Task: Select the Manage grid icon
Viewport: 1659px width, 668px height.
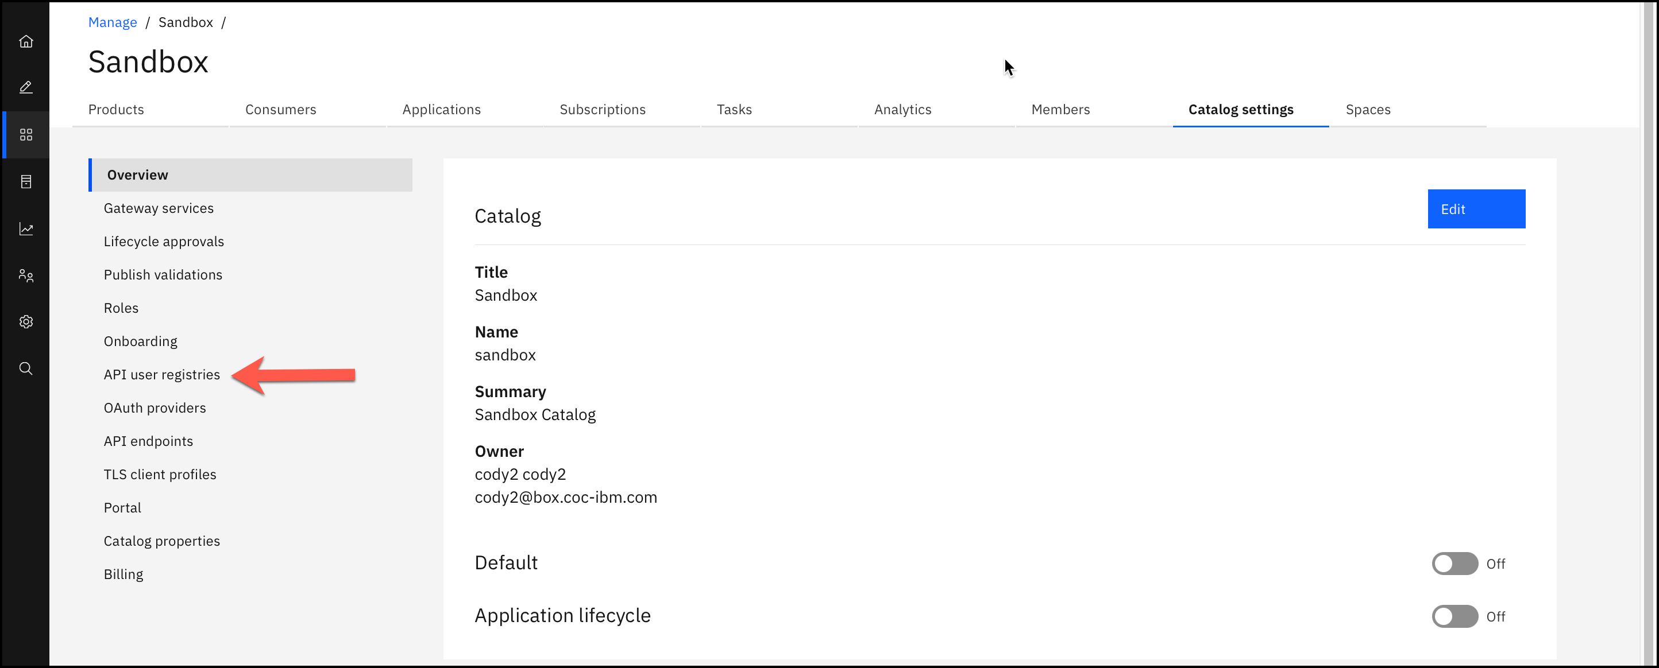Action: [x=26, y=134]
